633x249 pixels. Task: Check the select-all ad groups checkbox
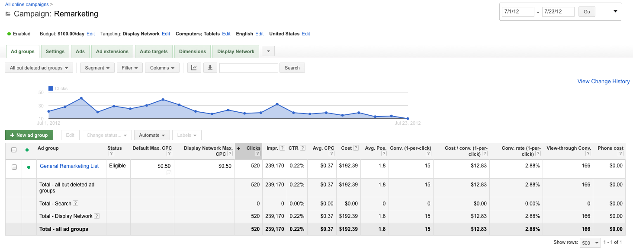[x=14, y=150]
